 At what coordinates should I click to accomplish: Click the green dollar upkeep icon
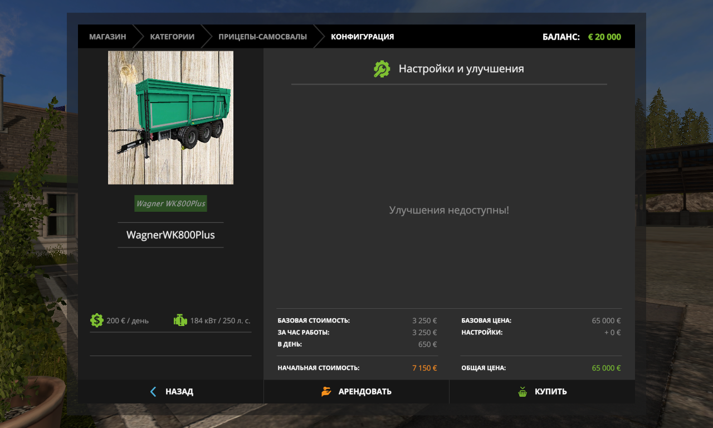pos(97,320)
